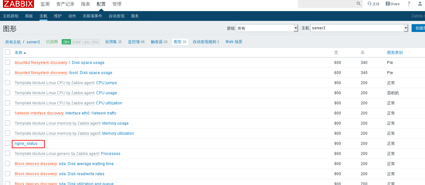Tick the nginx_status row checkbox
The width and height of the screenshot is (425, 185).
point(8,143)
